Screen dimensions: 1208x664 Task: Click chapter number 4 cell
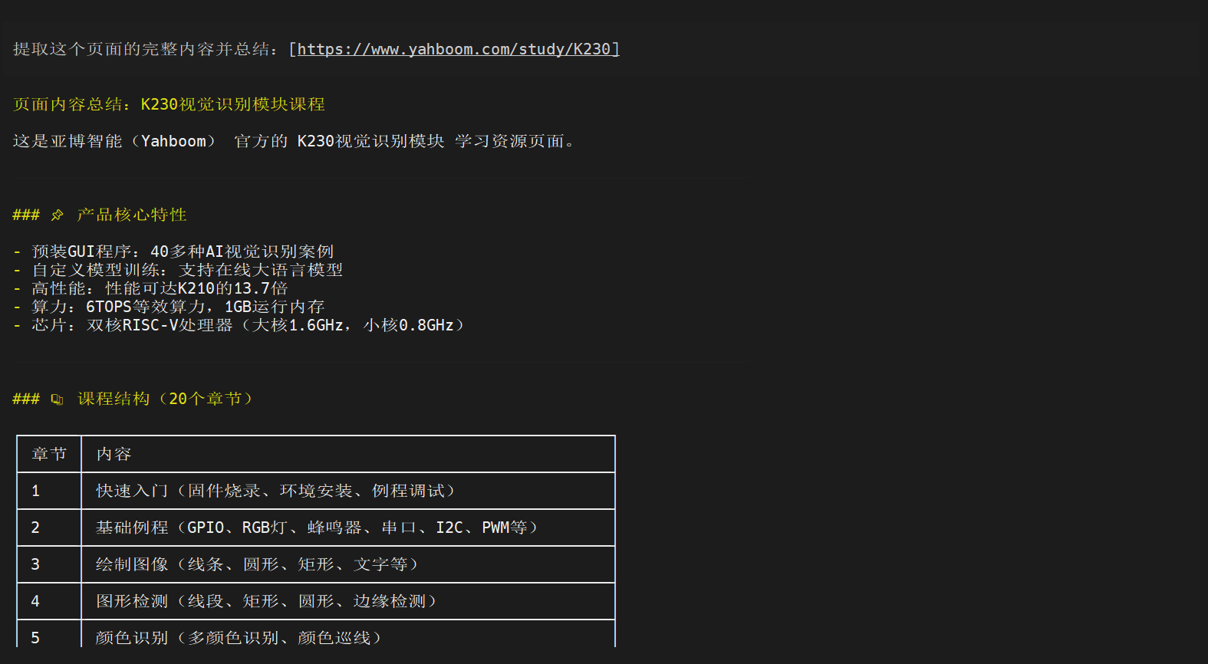[x=49, y=601]
